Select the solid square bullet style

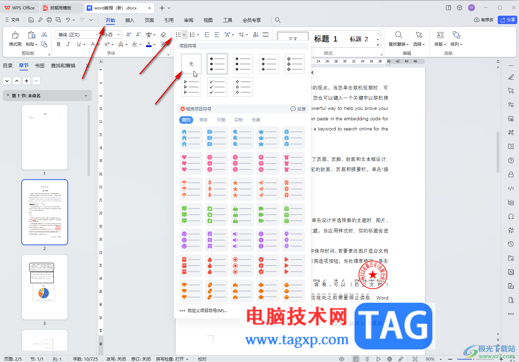pyautogui.click(x=243, y=64)
